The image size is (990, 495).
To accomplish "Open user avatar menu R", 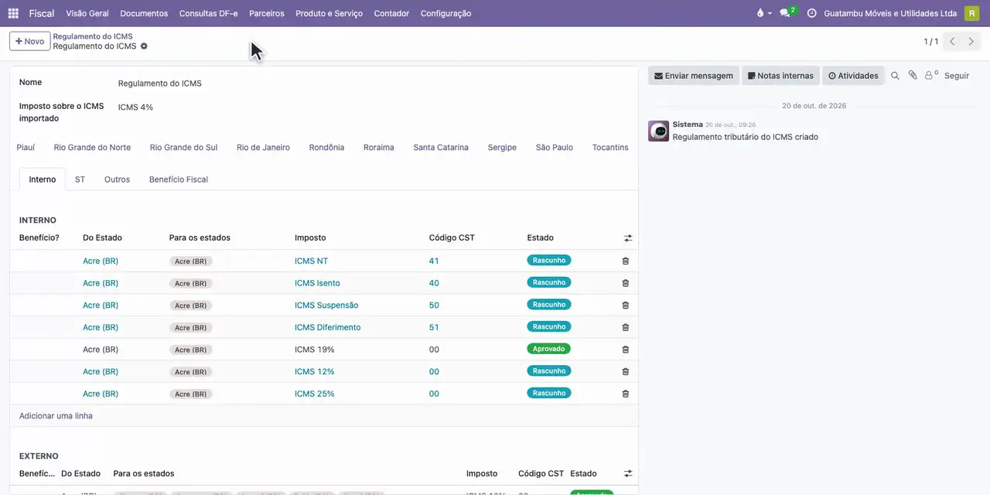I will 971,13.
